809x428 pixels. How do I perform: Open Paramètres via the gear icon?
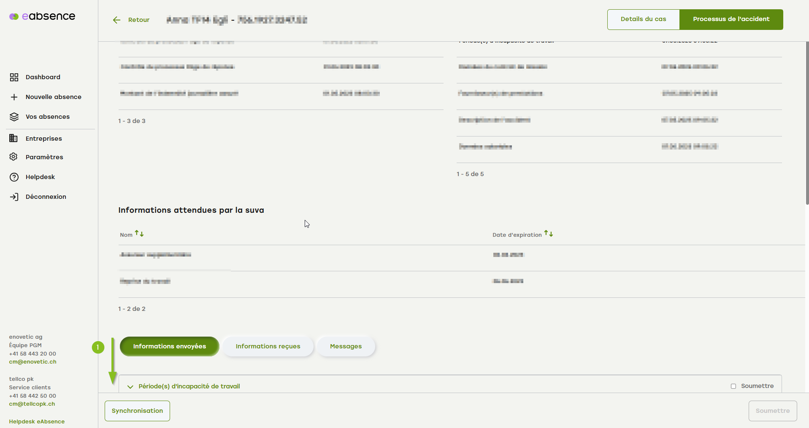click(x=14, y=157)
